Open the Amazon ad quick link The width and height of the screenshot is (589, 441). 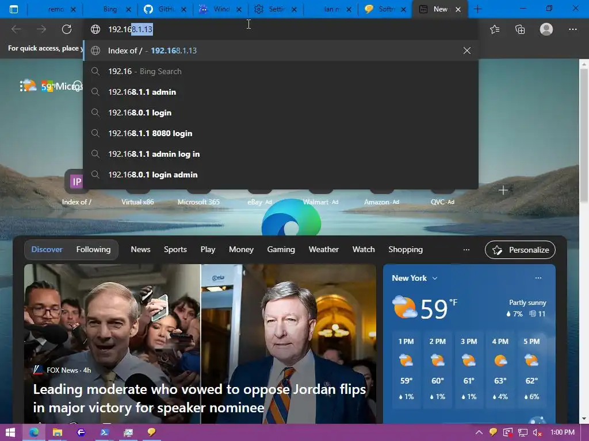(x=382, y=202)
